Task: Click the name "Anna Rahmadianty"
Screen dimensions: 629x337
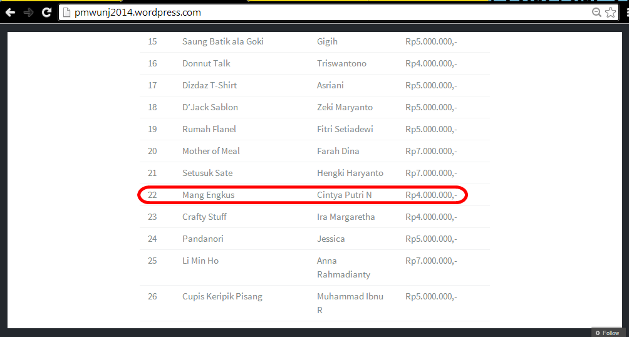Action: click(x=343, y=267)
